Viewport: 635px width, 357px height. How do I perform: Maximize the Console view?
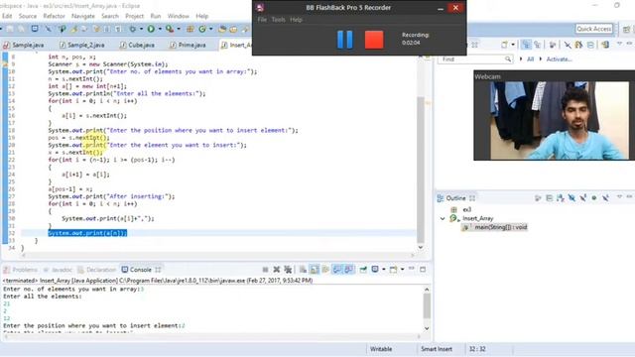pos(423,269)
